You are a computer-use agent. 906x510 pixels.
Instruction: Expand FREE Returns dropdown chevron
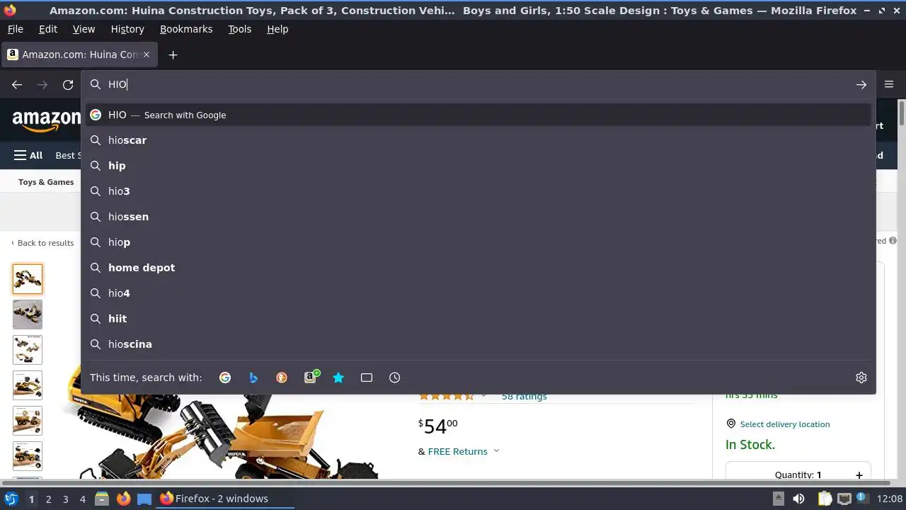coord(496,451)
